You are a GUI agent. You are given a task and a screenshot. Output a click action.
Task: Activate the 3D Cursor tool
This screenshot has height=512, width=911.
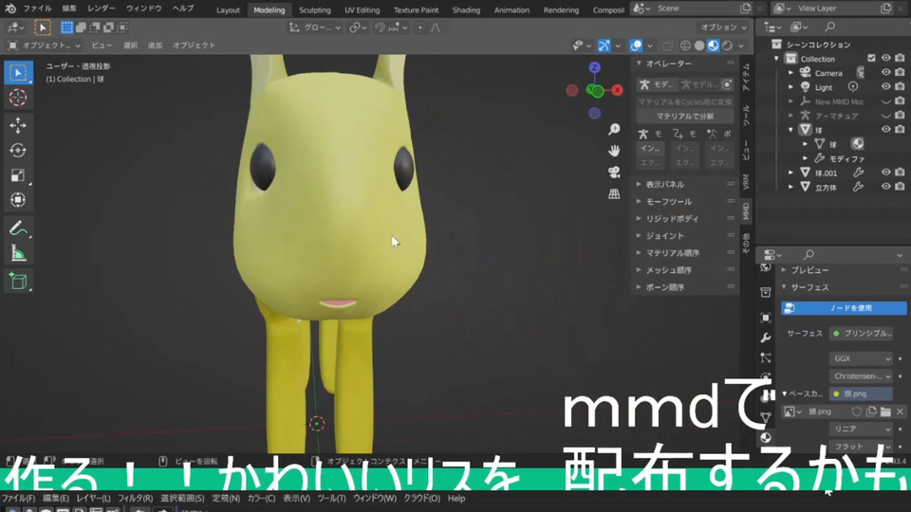pyautogui.click(x=18, y=98)
